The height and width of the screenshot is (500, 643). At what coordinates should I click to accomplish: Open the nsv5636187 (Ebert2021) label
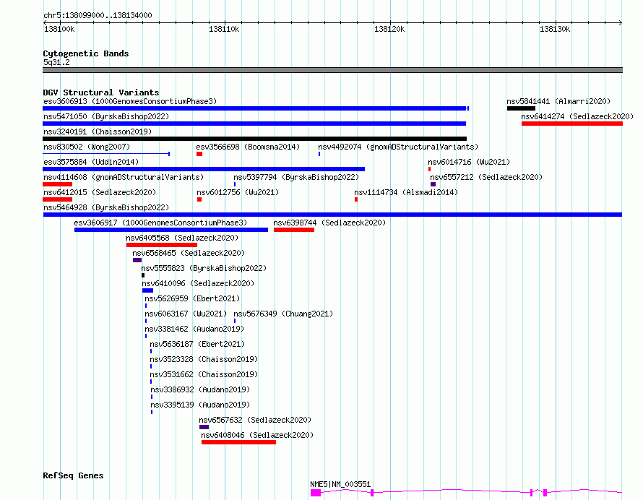(197, 344)
